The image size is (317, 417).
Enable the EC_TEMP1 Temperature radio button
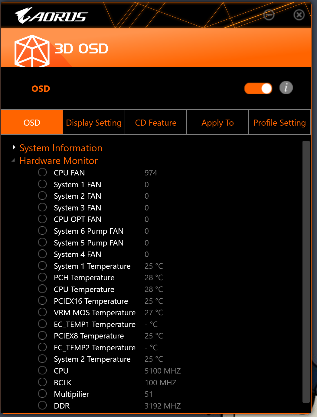42,324
